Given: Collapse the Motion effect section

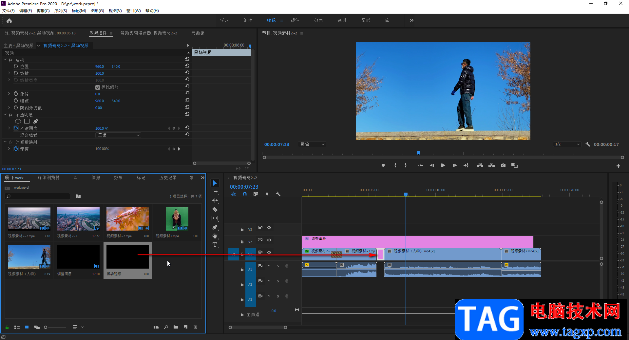Looking at the screenshot, I should 5,59.
